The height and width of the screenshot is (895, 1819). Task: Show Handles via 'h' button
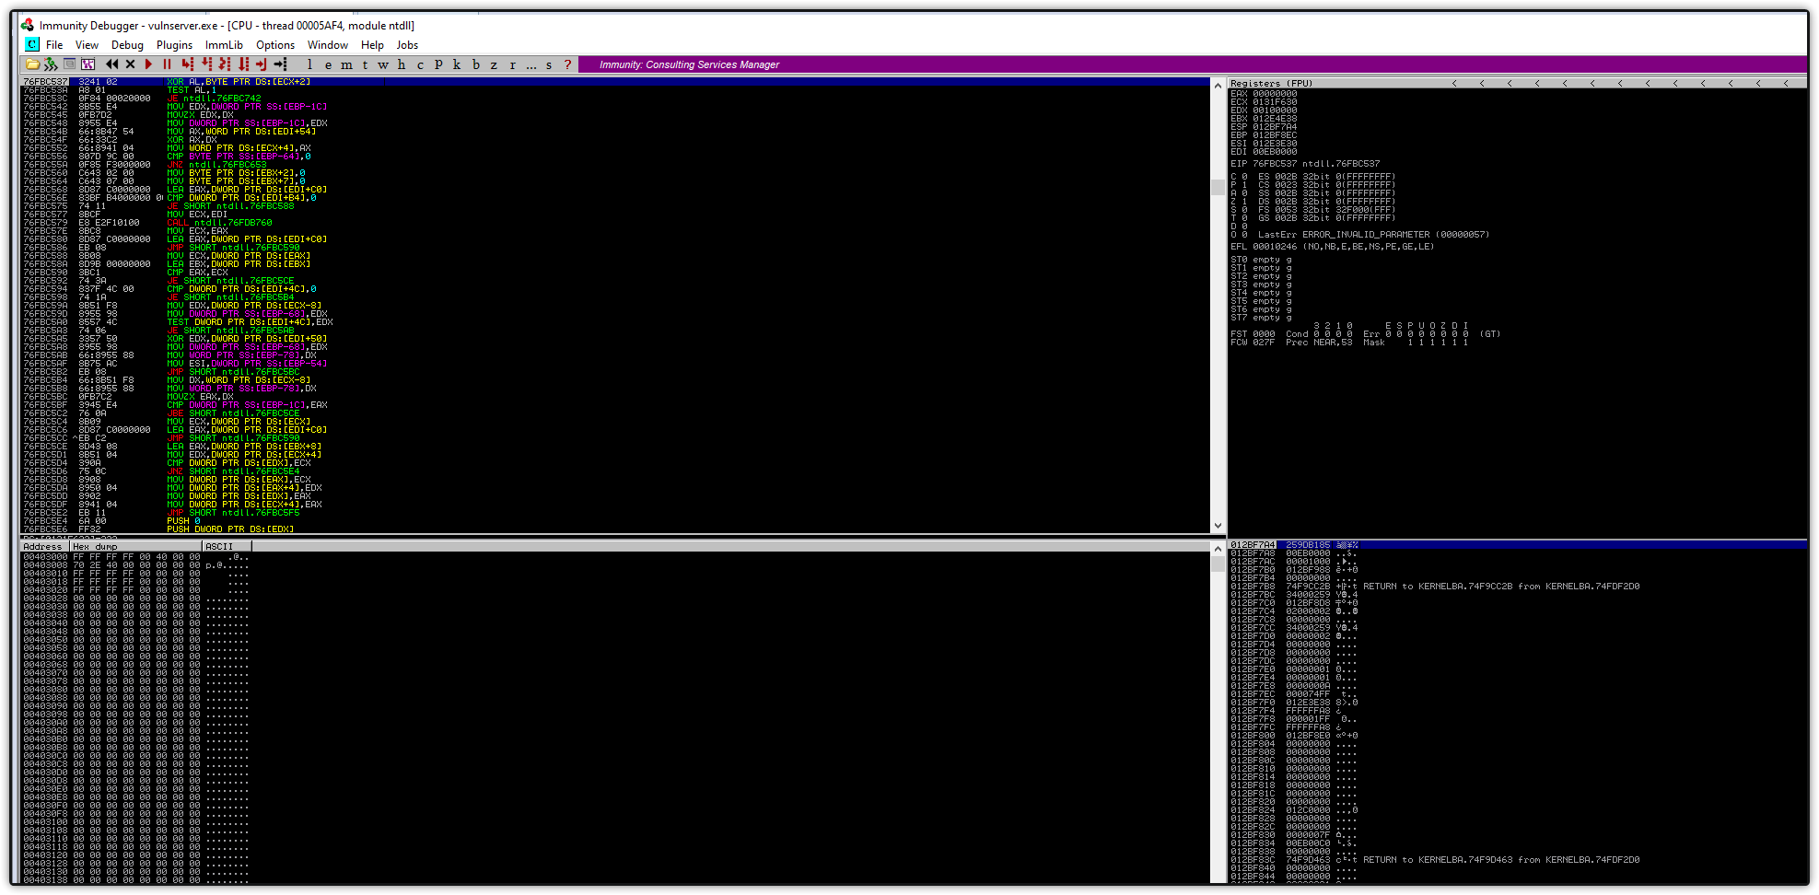pyautogui.click(x=402, y=64)
